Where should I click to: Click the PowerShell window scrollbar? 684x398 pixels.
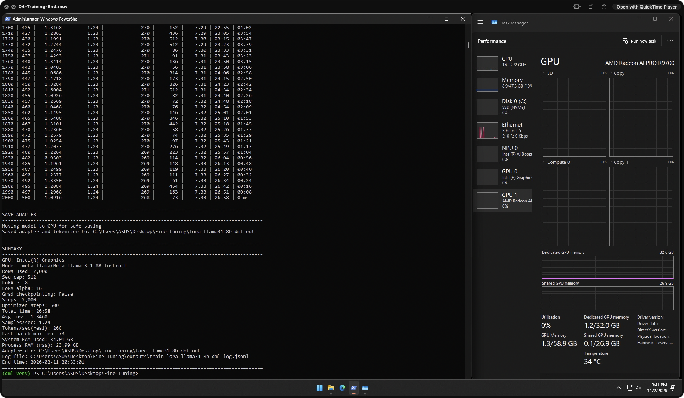pos(467,45)
